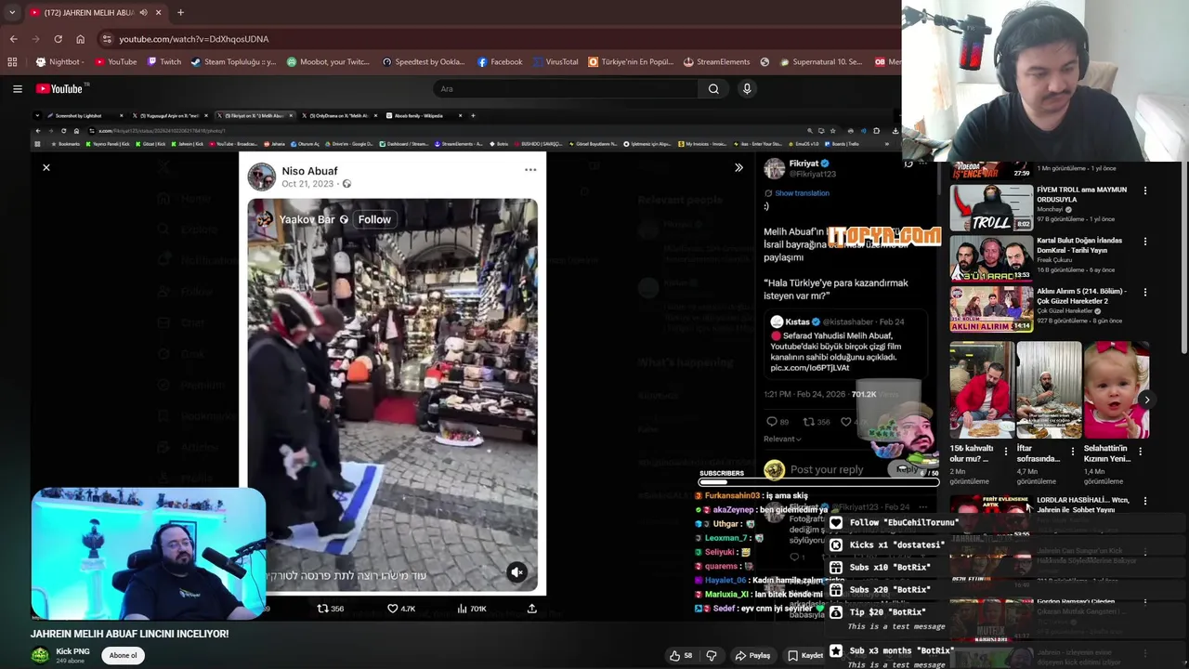View post analytics showing 701K
Screen dimensions: 1189x669
tap(472, 609)
